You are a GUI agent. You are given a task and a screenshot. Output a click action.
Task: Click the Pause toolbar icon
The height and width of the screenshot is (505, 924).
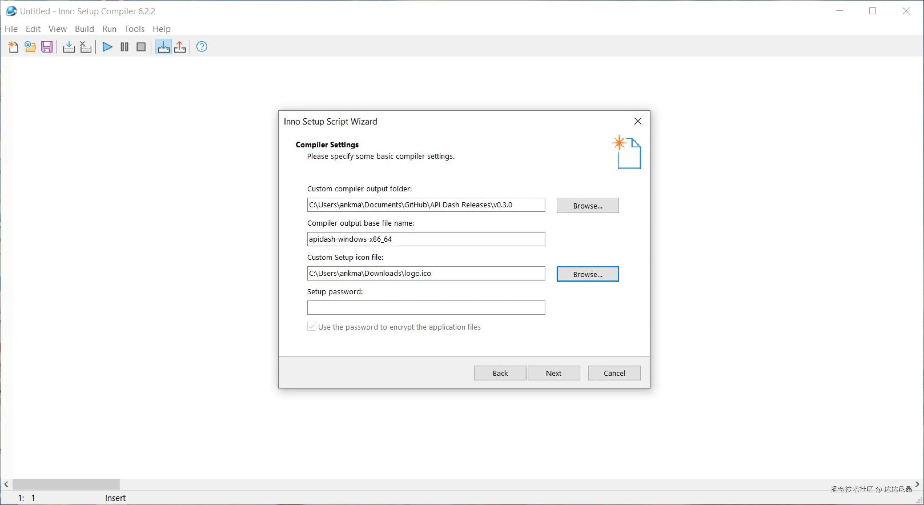(124, 47)
